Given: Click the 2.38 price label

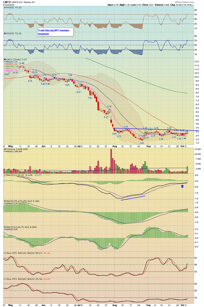Looking at the screenshot, I should 179,139.
